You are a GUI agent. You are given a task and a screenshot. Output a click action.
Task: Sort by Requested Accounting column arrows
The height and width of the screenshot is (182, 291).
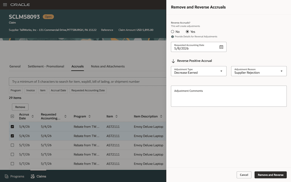(x=65, y=116)
